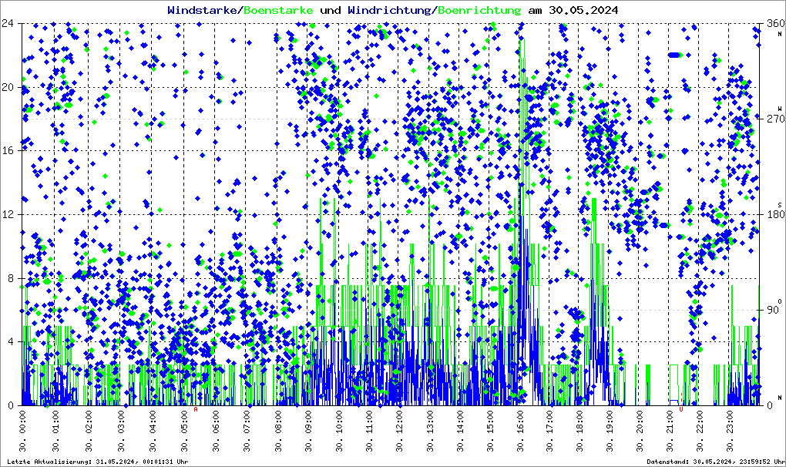Pick the "09:00" time axis label
This screenshot has width=786, height=467.
(x=307, y=431)
